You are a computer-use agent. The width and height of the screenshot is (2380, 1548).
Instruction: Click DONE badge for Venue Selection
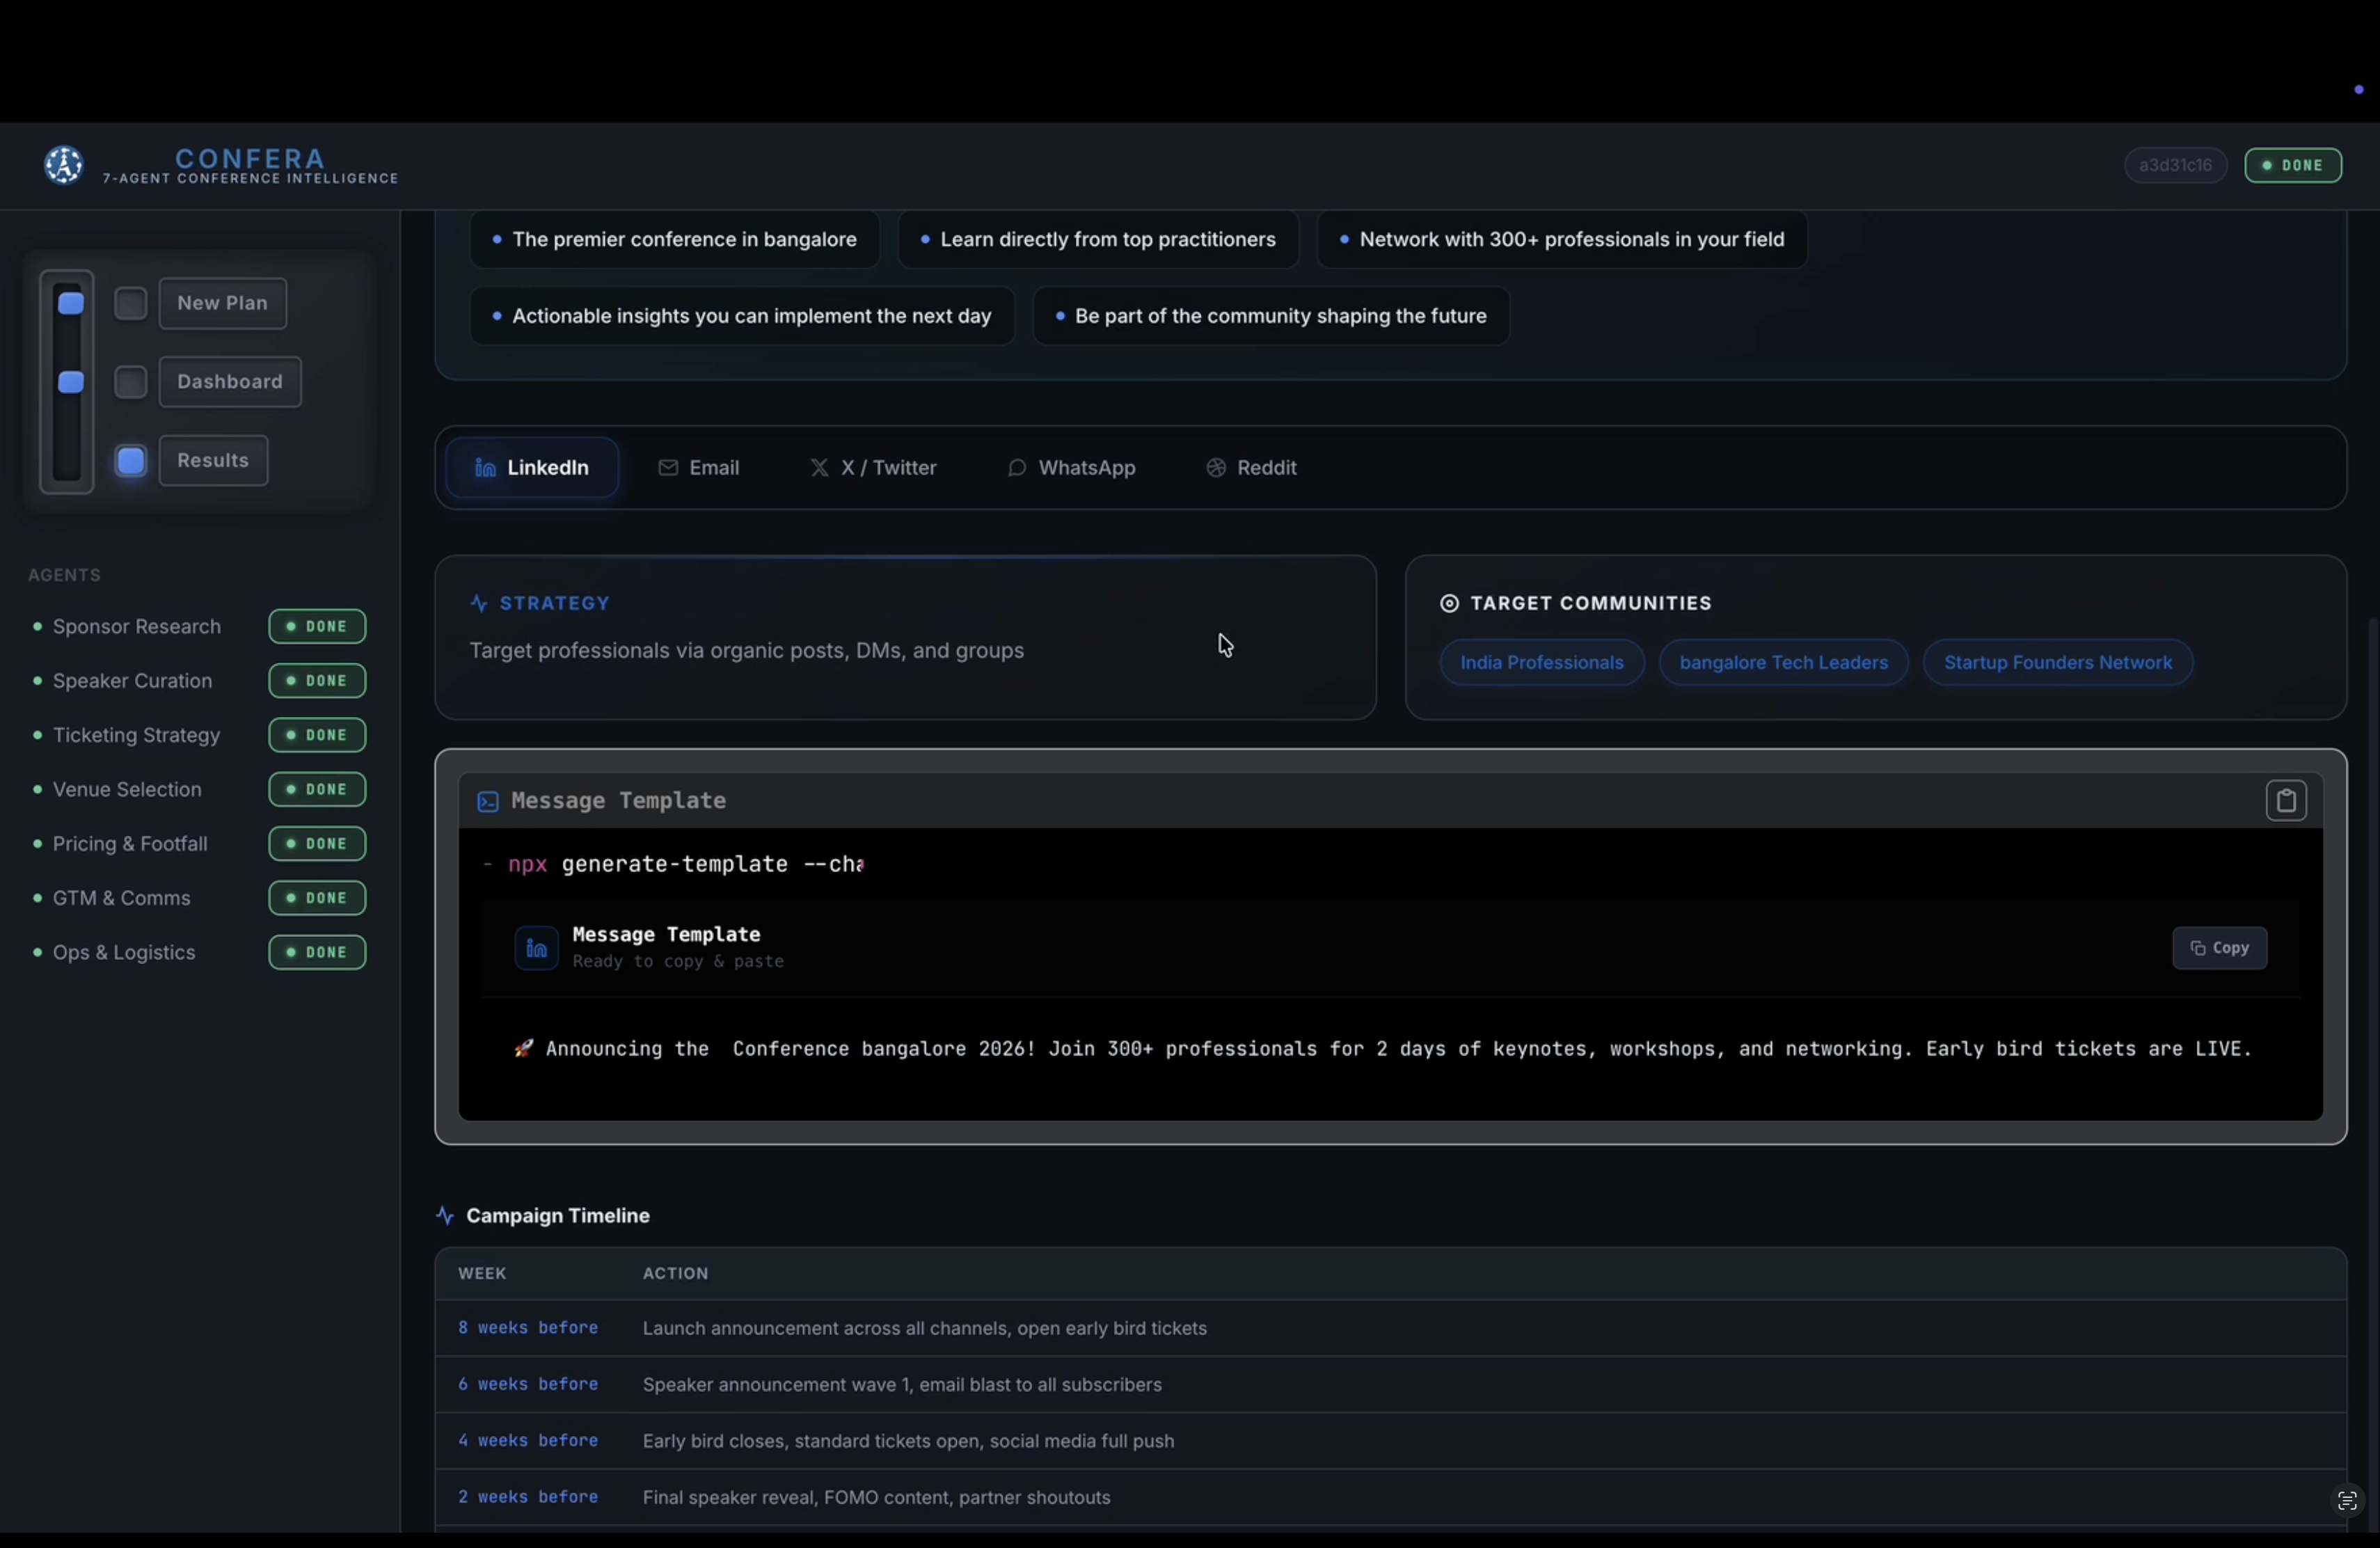pos(317,790)
